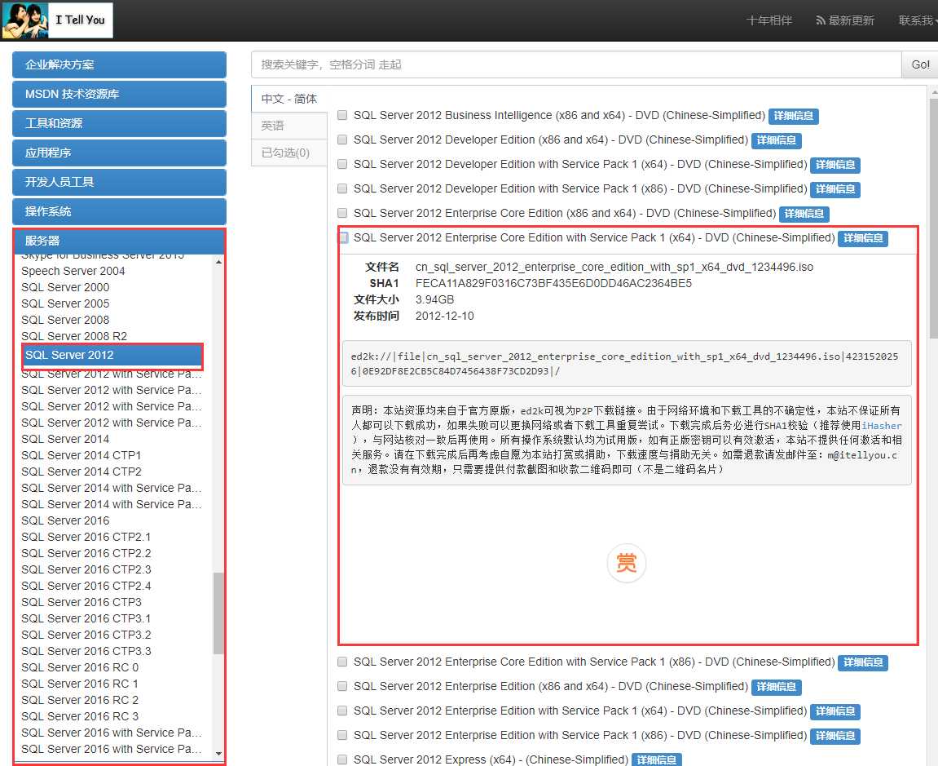Select SQL Server 2016 RC 0 entry
Viewport: 938px width, 766px height.
click(x=80, y=667)
